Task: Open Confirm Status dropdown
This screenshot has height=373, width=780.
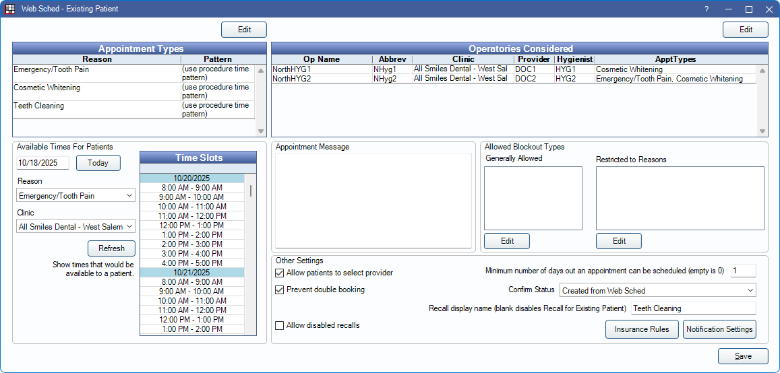Action: click(657, 290)
